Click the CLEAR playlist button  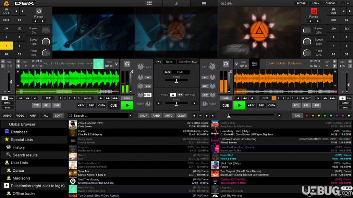(181, 116)
